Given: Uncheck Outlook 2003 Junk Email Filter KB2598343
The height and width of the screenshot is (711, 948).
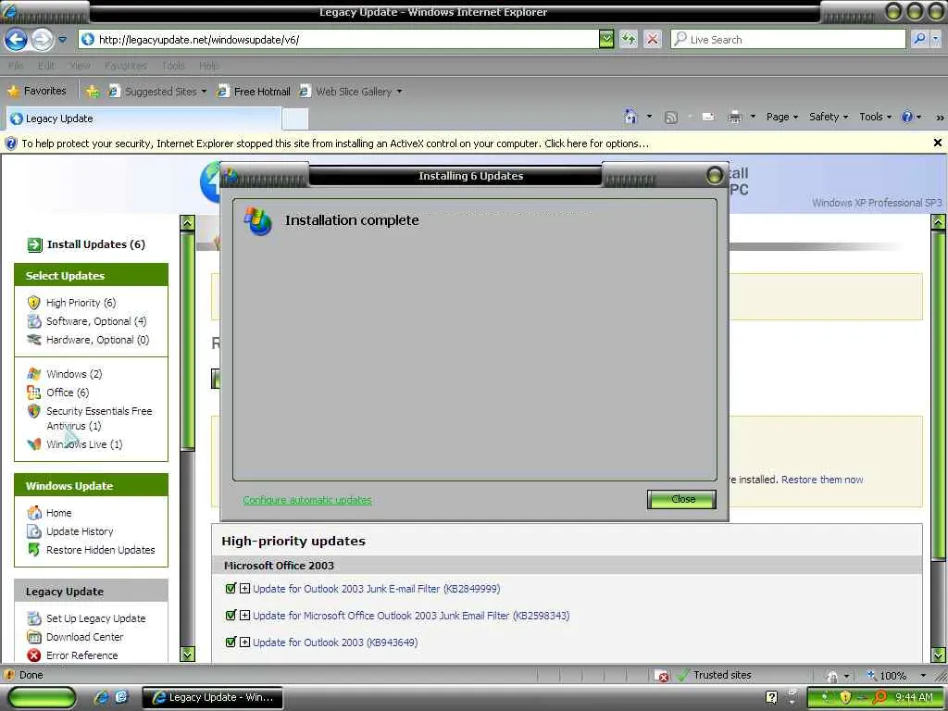Looking at the screenshot, I should coord(230,616).
